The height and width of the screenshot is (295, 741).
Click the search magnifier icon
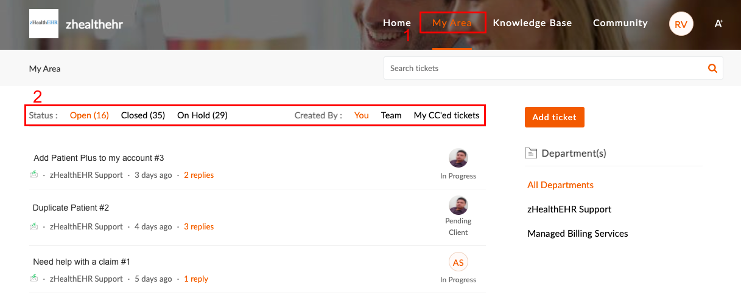[x=712, y=69]
